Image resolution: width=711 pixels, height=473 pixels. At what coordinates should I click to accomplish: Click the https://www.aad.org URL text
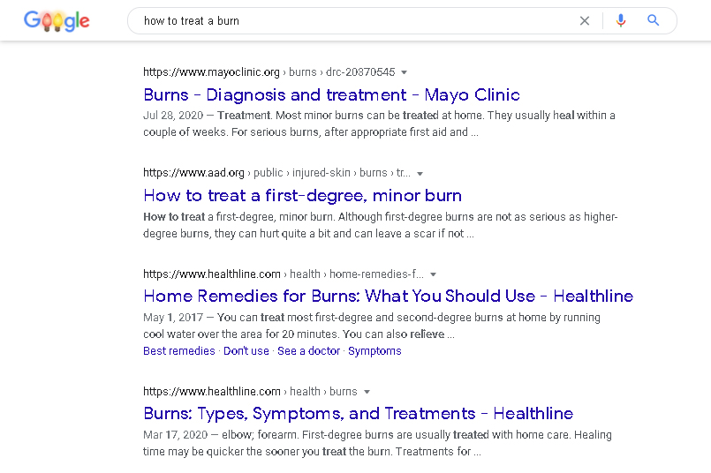click(x=193, y=173)
